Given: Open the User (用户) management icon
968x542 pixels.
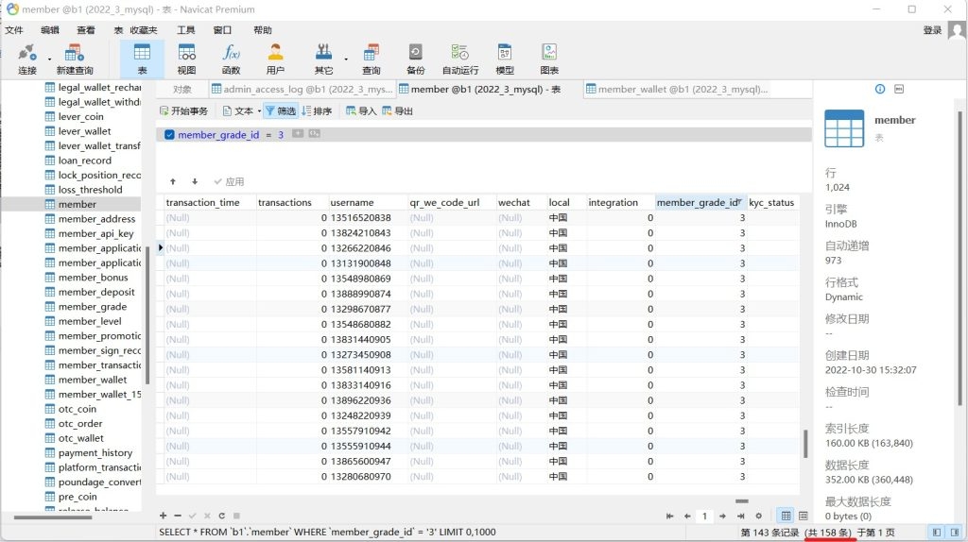Looking at the screenshot, I should click(275, 59).
